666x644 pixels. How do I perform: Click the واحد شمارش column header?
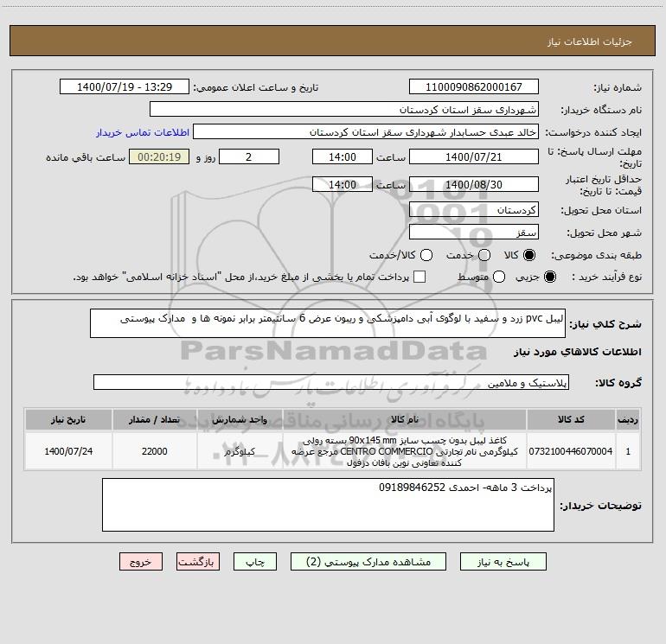(x=240, y=419)
